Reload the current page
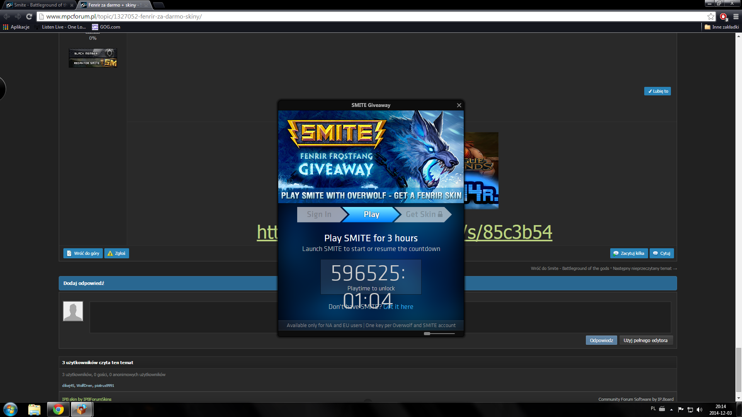Screen dimensions: 742x417 29,17
